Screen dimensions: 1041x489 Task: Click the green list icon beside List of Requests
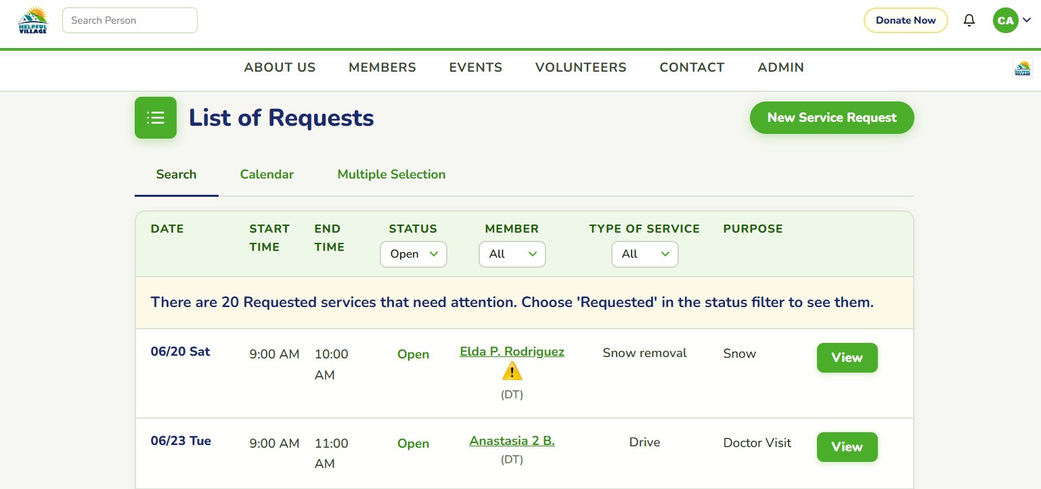click(156, 118)
